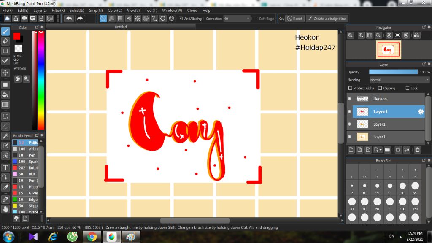The image size is (432, 243).
Task: Select the Eraser tool
Action: [x=5, y=41]
